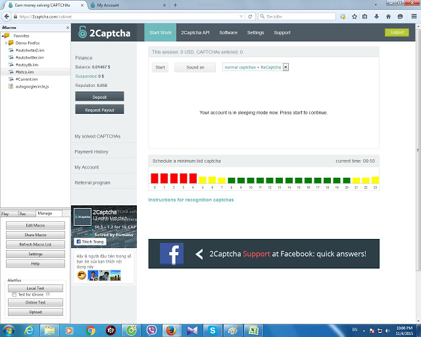Open the bookmarks list clipboard icon
This screenshot has width=421, height=337.
(364, 16)
